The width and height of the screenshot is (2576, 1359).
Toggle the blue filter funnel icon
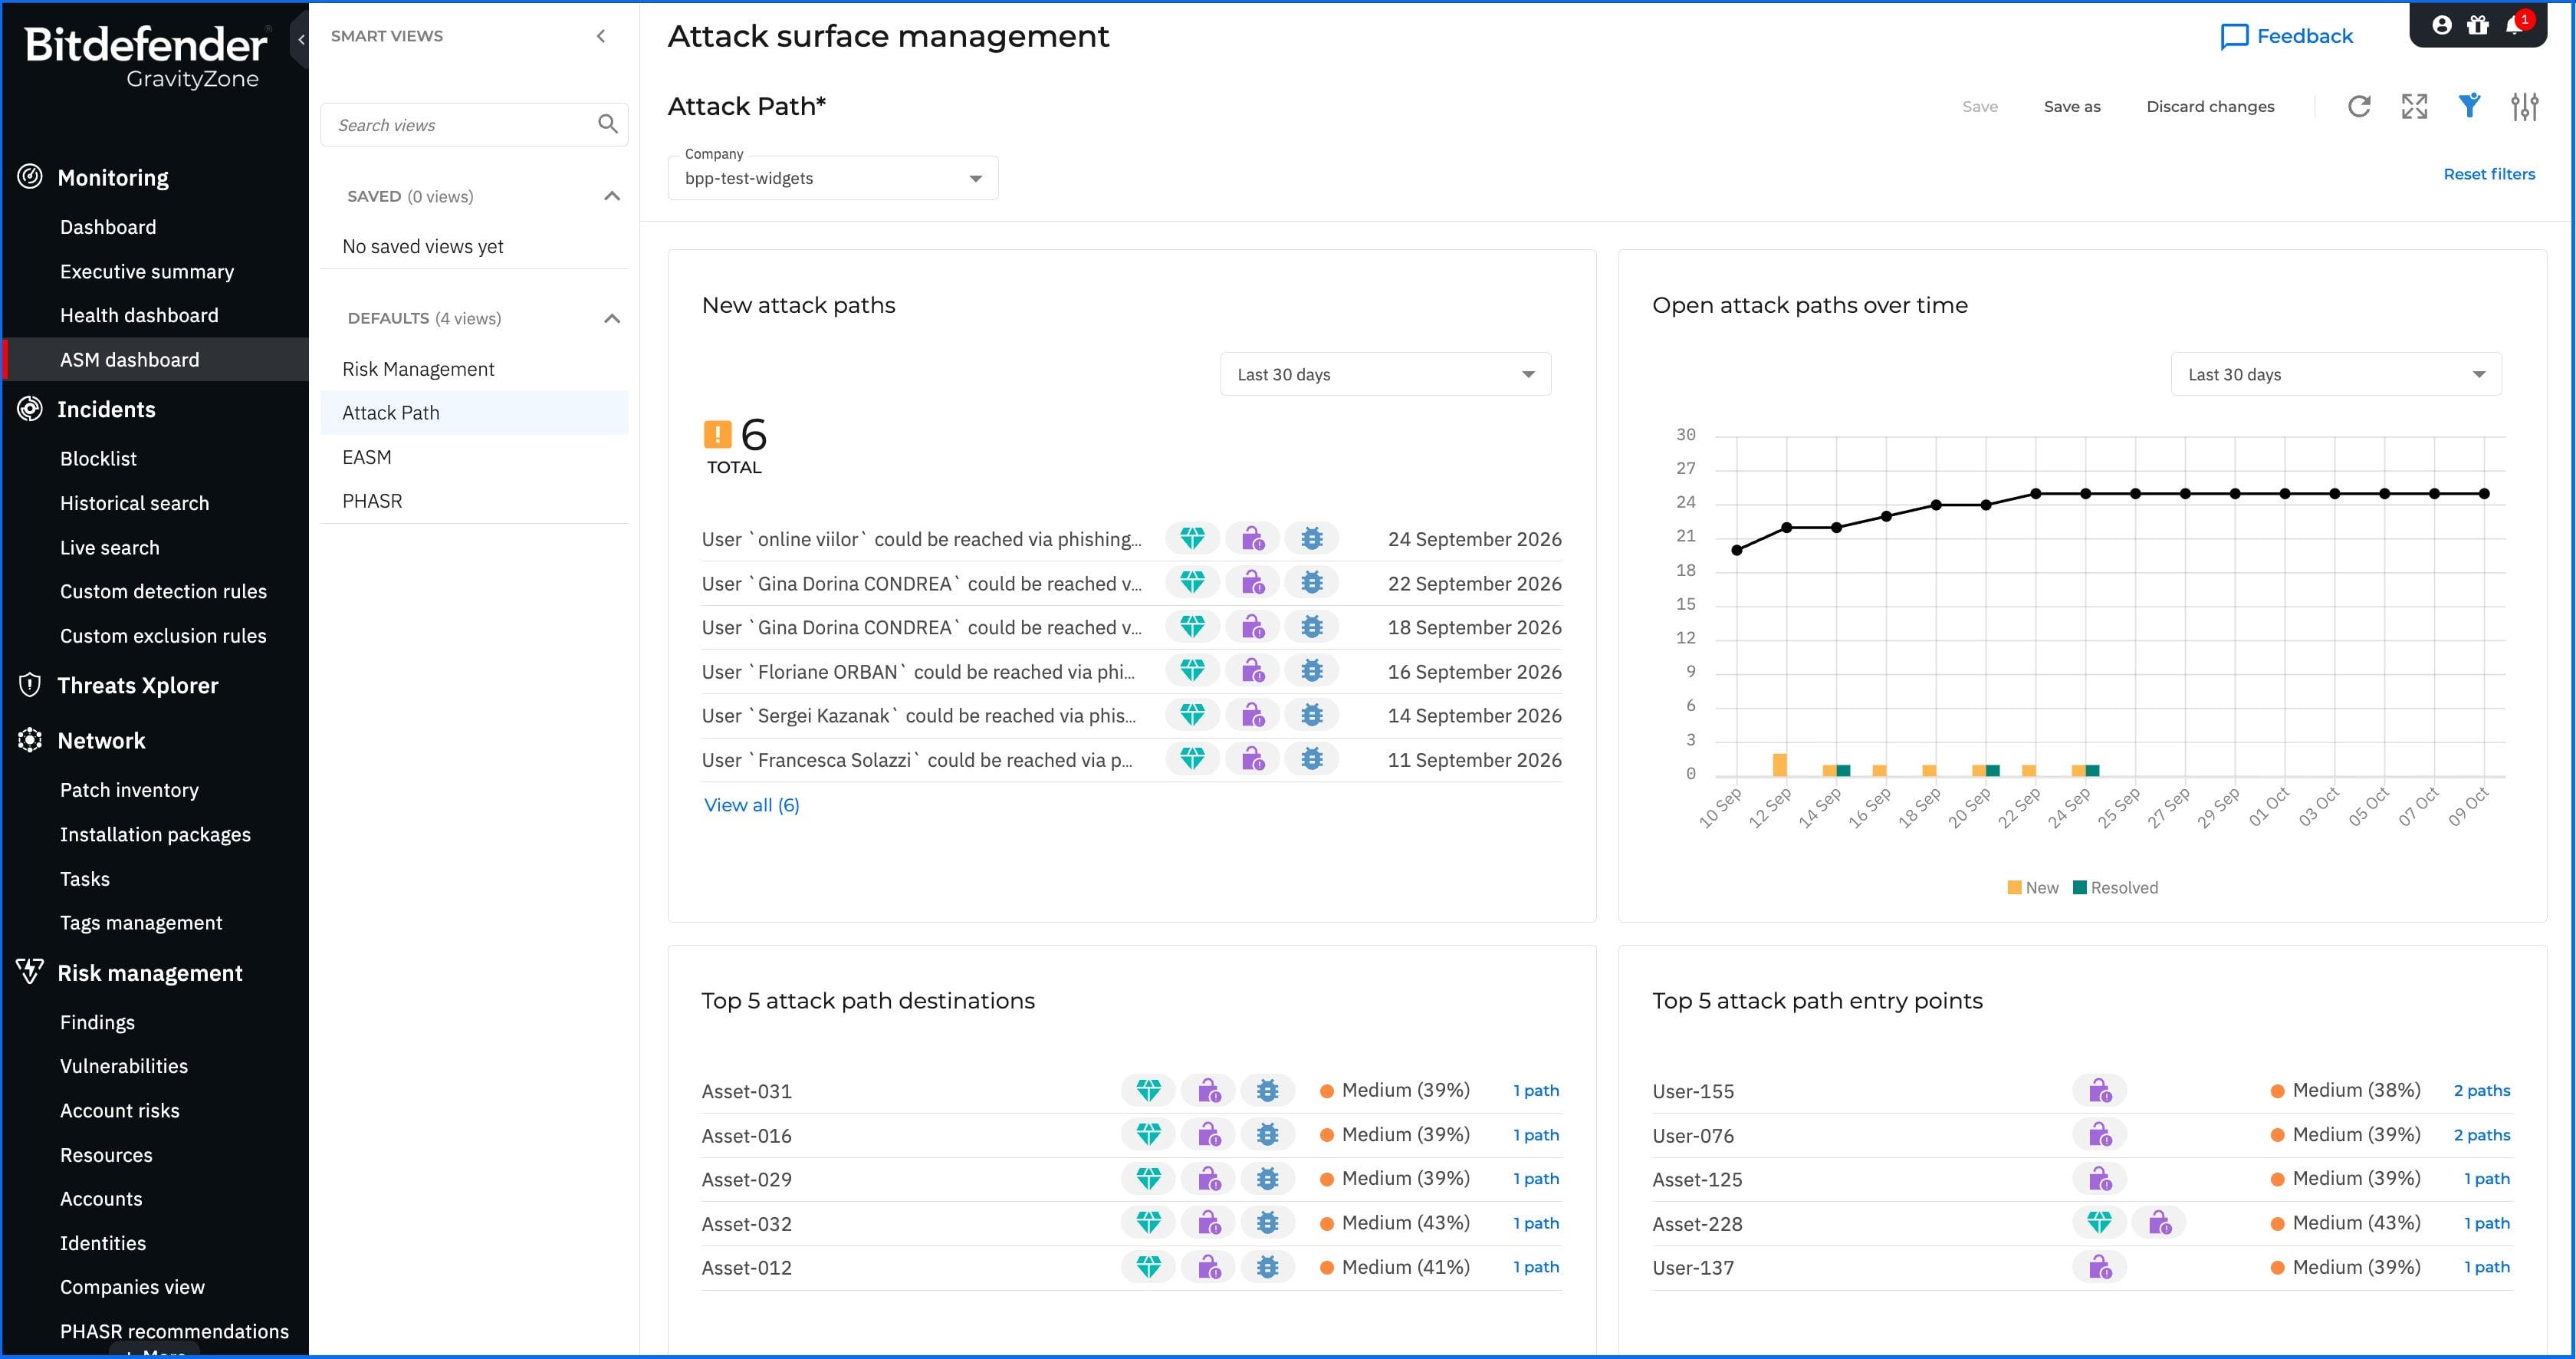pos(2469,106)
